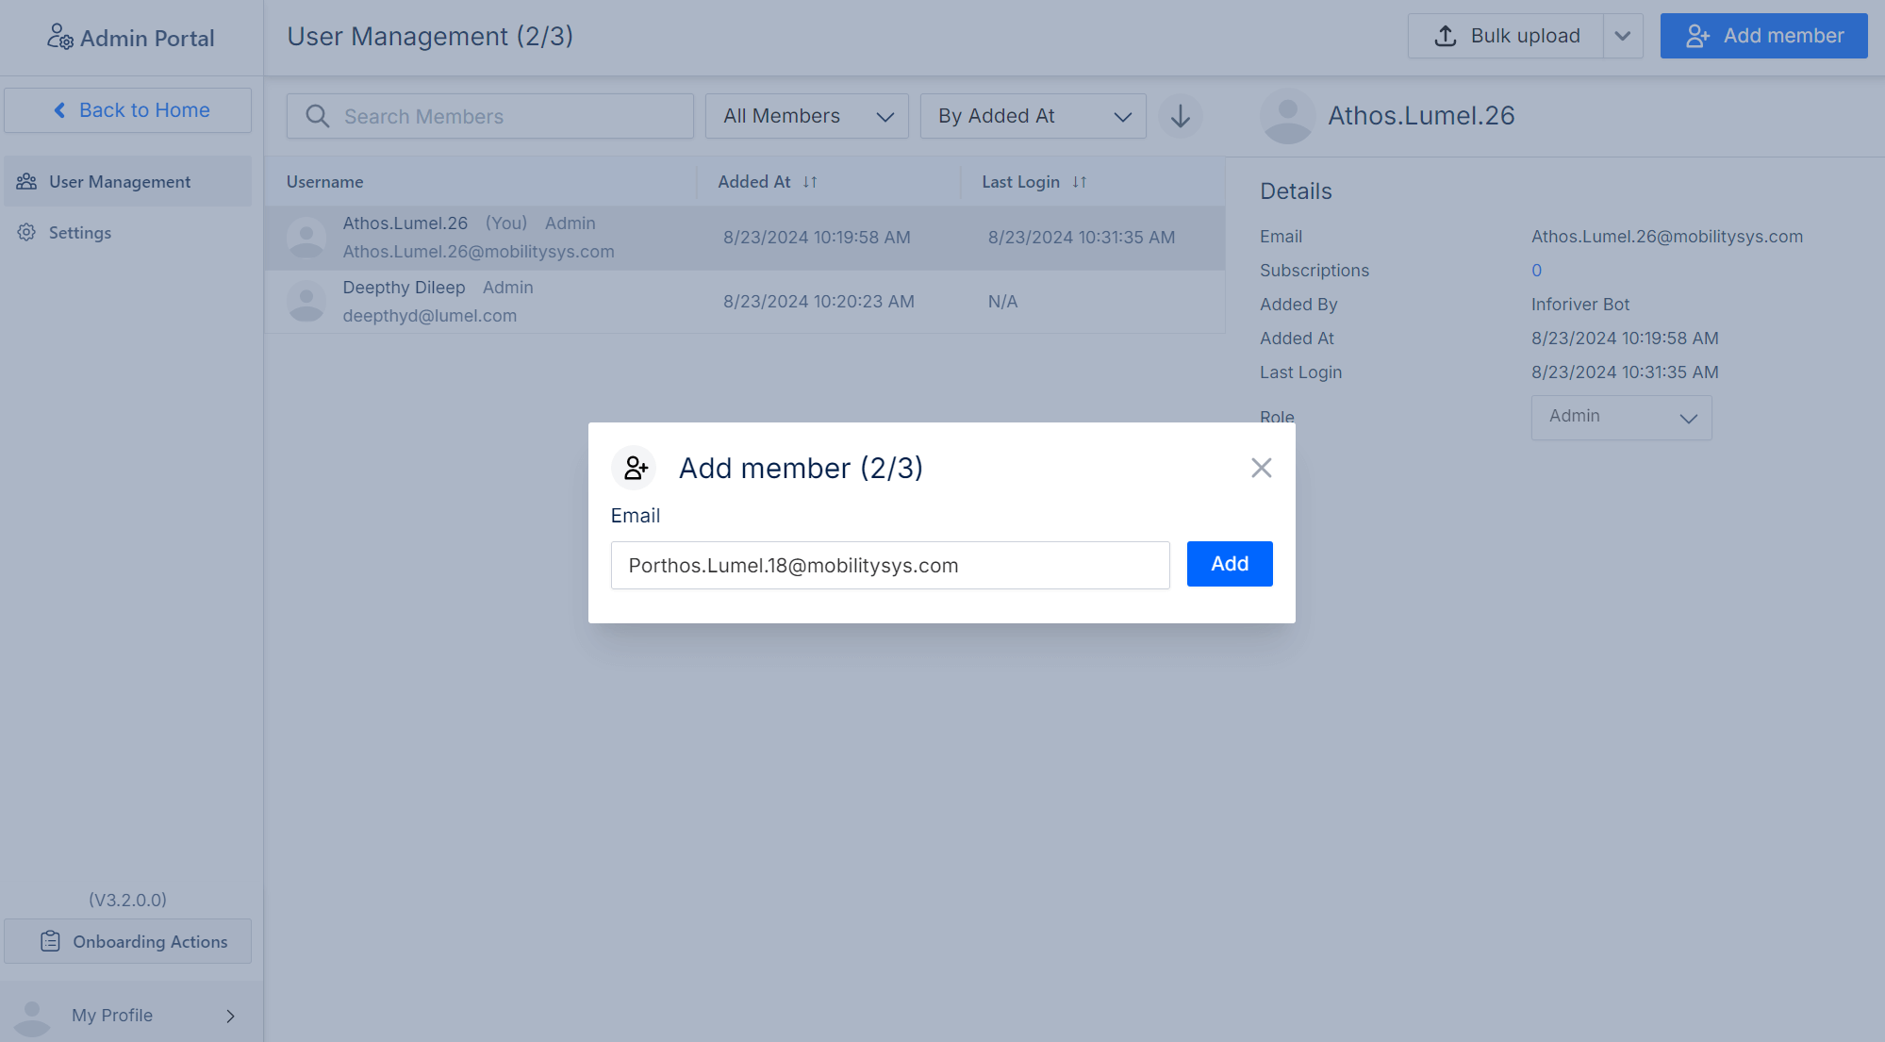The height and width of the screenshot is (1042, 1885).
Task: Click Inforiver Bot value
Action: coord(1579,305)
